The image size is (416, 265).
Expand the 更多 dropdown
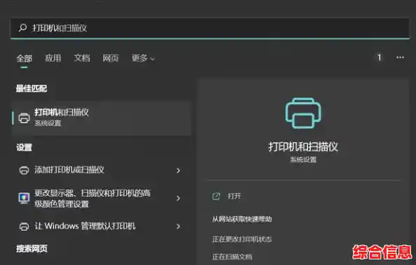[x=143, y=58]
